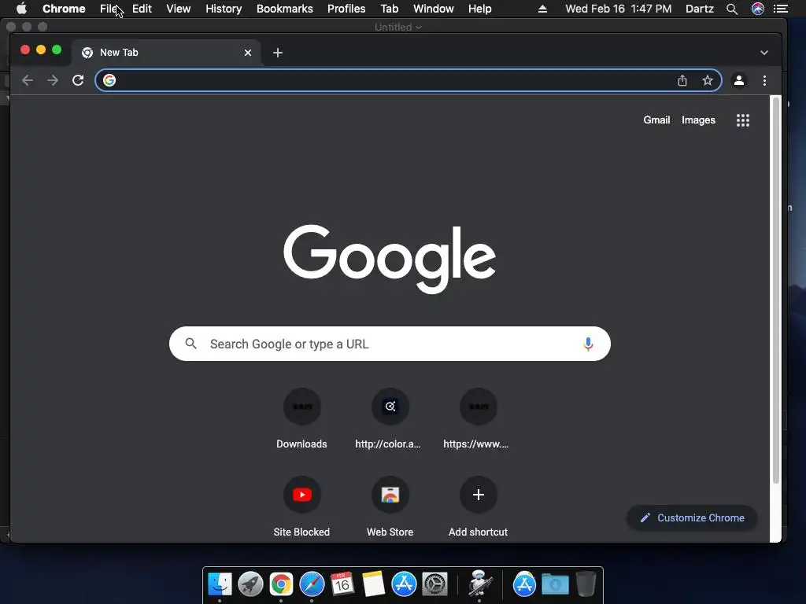Viewport: 806px width, 604px height.
Task: Open the Downloads folder in Dock
Action: pyautogui.click(x=555, y=584)
